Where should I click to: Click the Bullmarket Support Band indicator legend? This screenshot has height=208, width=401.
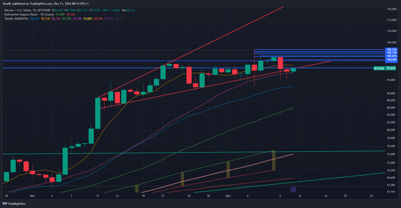[x=29, y=14]
